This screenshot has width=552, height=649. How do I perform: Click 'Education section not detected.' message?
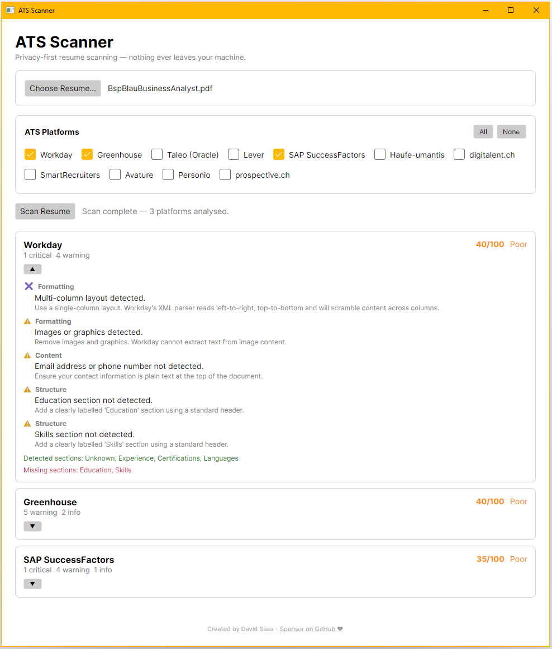tap(93, 400)
